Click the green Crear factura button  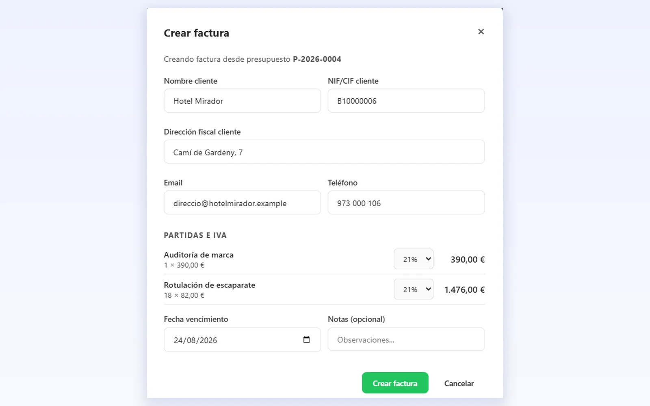click(395, 383)
